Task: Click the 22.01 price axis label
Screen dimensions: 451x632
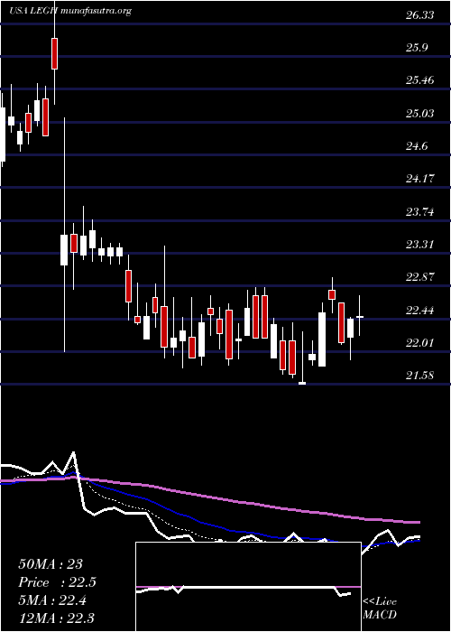Action: [x=419, y=342]
